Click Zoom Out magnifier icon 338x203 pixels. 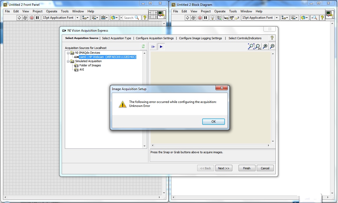pos(272,46)
